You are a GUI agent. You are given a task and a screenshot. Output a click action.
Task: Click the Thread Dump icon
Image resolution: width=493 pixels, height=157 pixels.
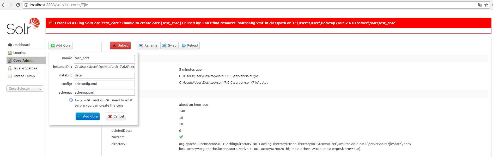click(10, 76)
